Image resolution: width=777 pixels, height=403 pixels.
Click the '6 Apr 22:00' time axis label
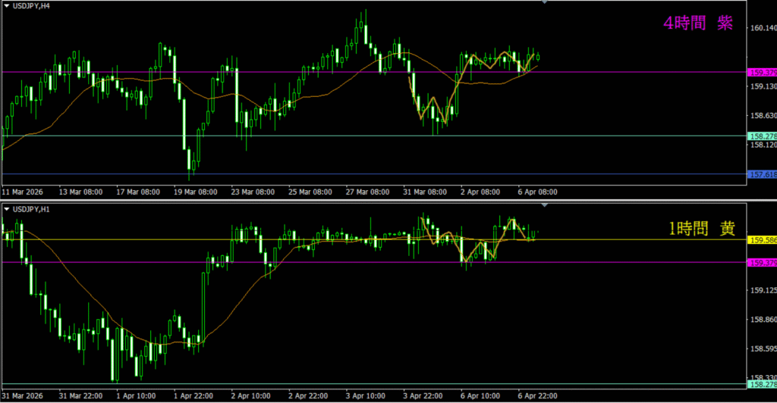536,396
